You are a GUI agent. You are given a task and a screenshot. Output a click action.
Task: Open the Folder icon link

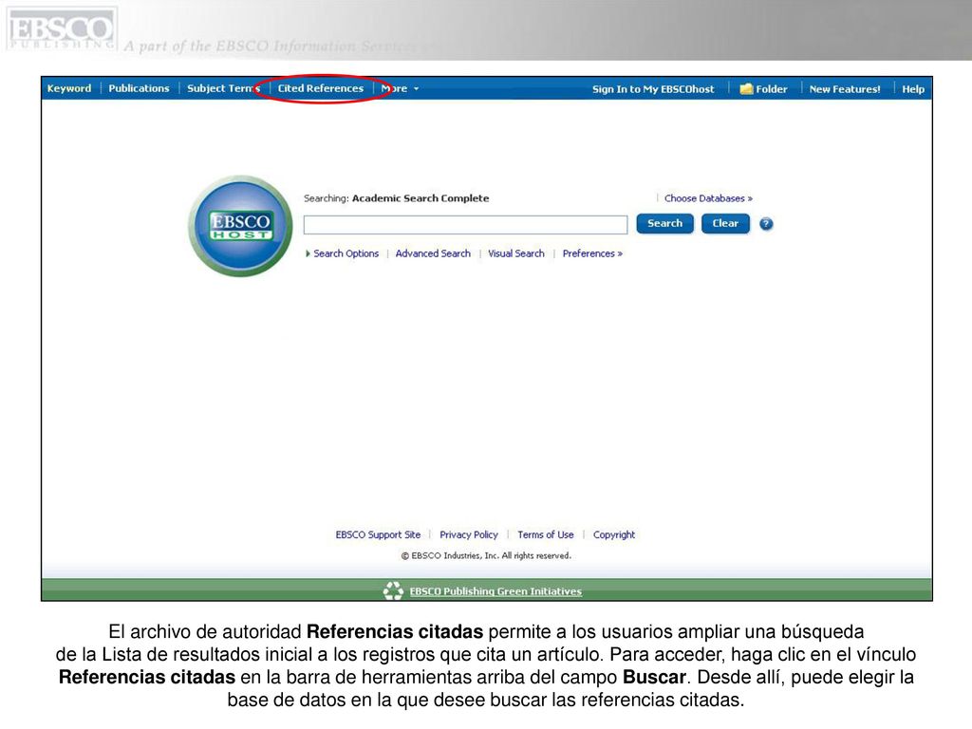click(764, 89)
